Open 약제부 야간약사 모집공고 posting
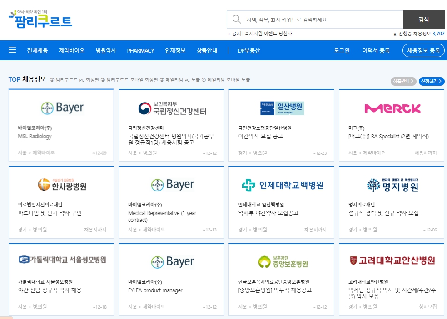 (268, 213)
